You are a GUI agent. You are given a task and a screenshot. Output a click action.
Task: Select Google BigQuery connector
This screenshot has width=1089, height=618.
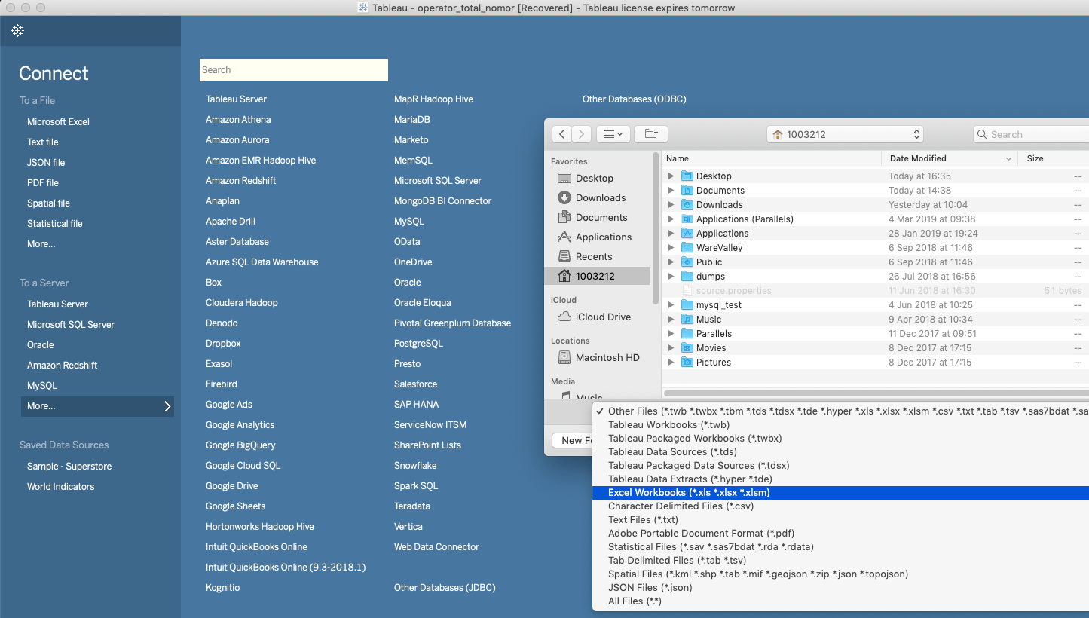(x=240, y=445)
